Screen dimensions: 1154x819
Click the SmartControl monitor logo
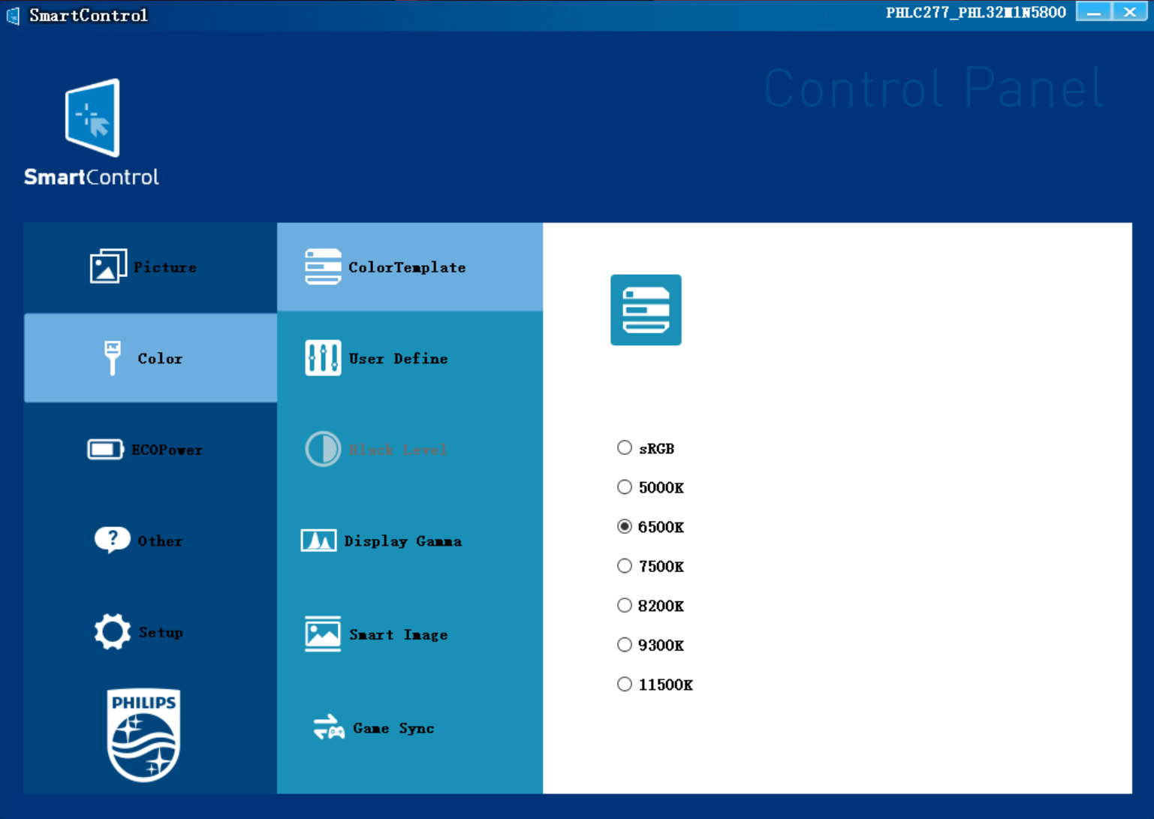(x=92, y=118)
